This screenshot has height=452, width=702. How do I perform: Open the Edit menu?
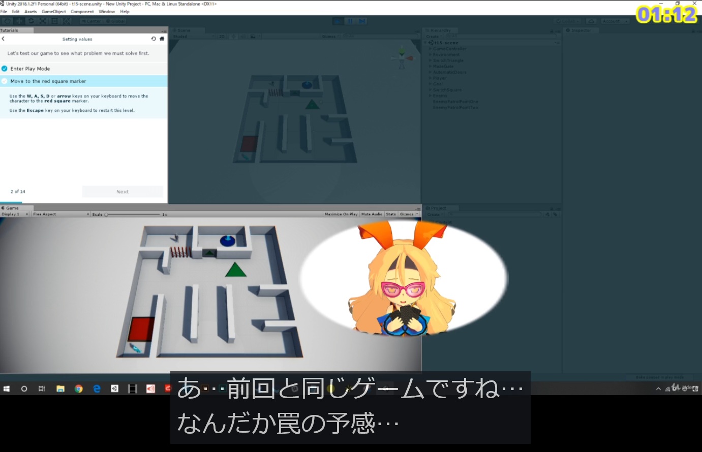coord(16,12)
